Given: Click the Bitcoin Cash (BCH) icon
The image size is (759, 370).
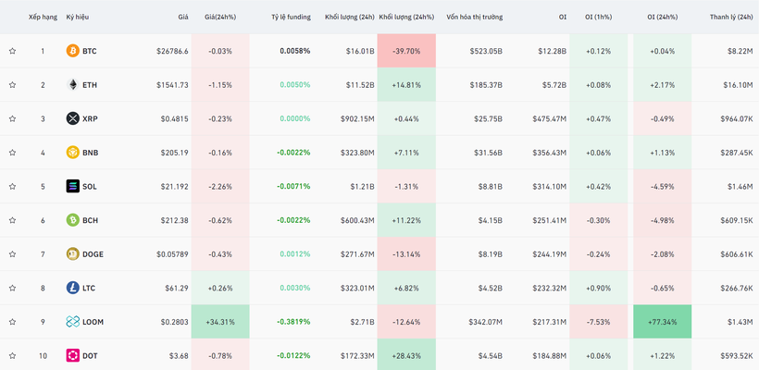Looking at the screenshot, I should [72, 220].
